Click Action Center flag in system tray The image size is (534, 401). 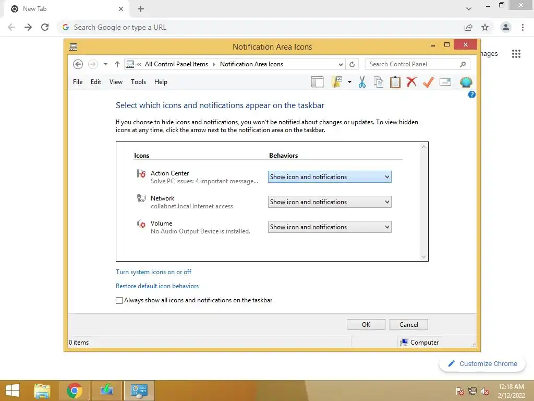coord(460,391)
